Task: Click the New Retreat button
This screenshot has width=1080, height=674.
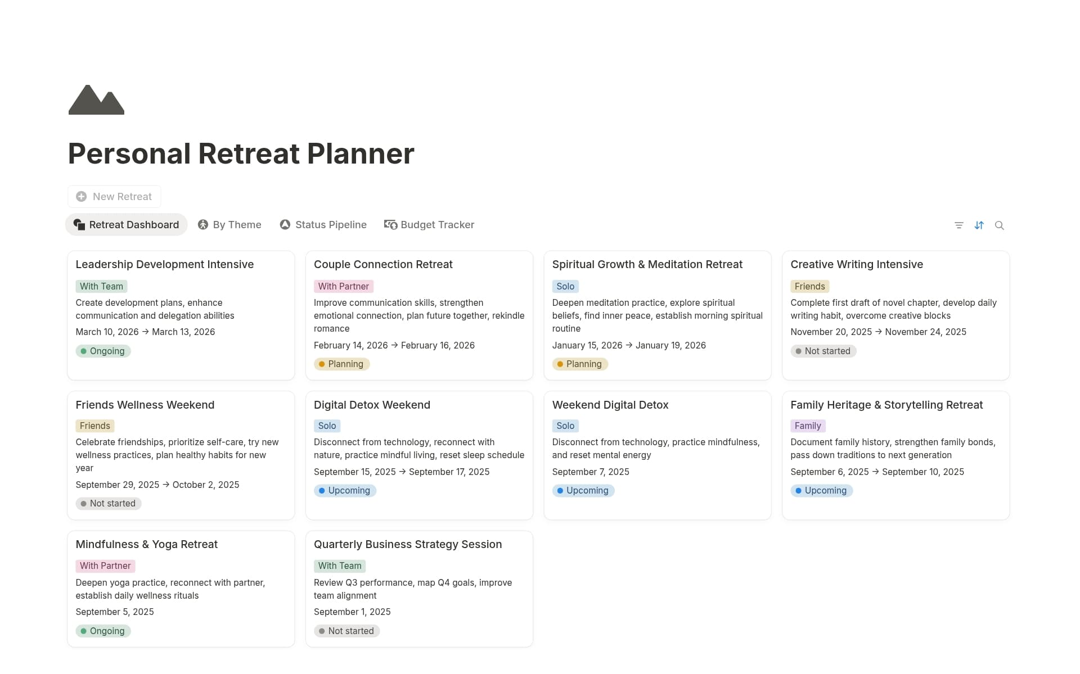Action: tap(114, 196)
